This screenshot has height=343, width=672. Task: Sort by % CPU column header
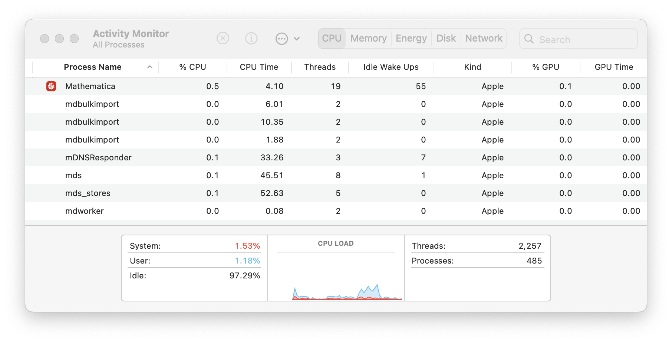click(x=192, y=67)
